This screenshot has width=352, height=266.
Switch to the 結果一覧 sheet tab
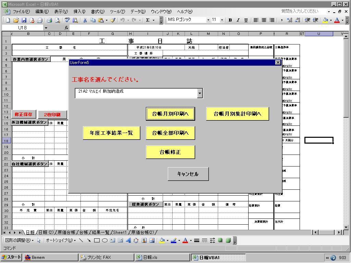[100, 232]
